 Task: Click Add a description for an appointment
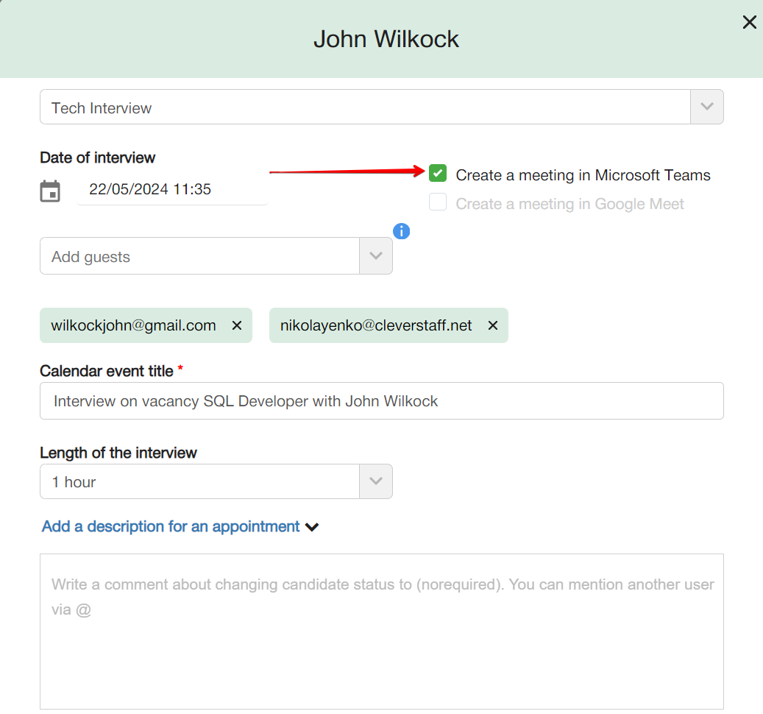pos(171,526)
